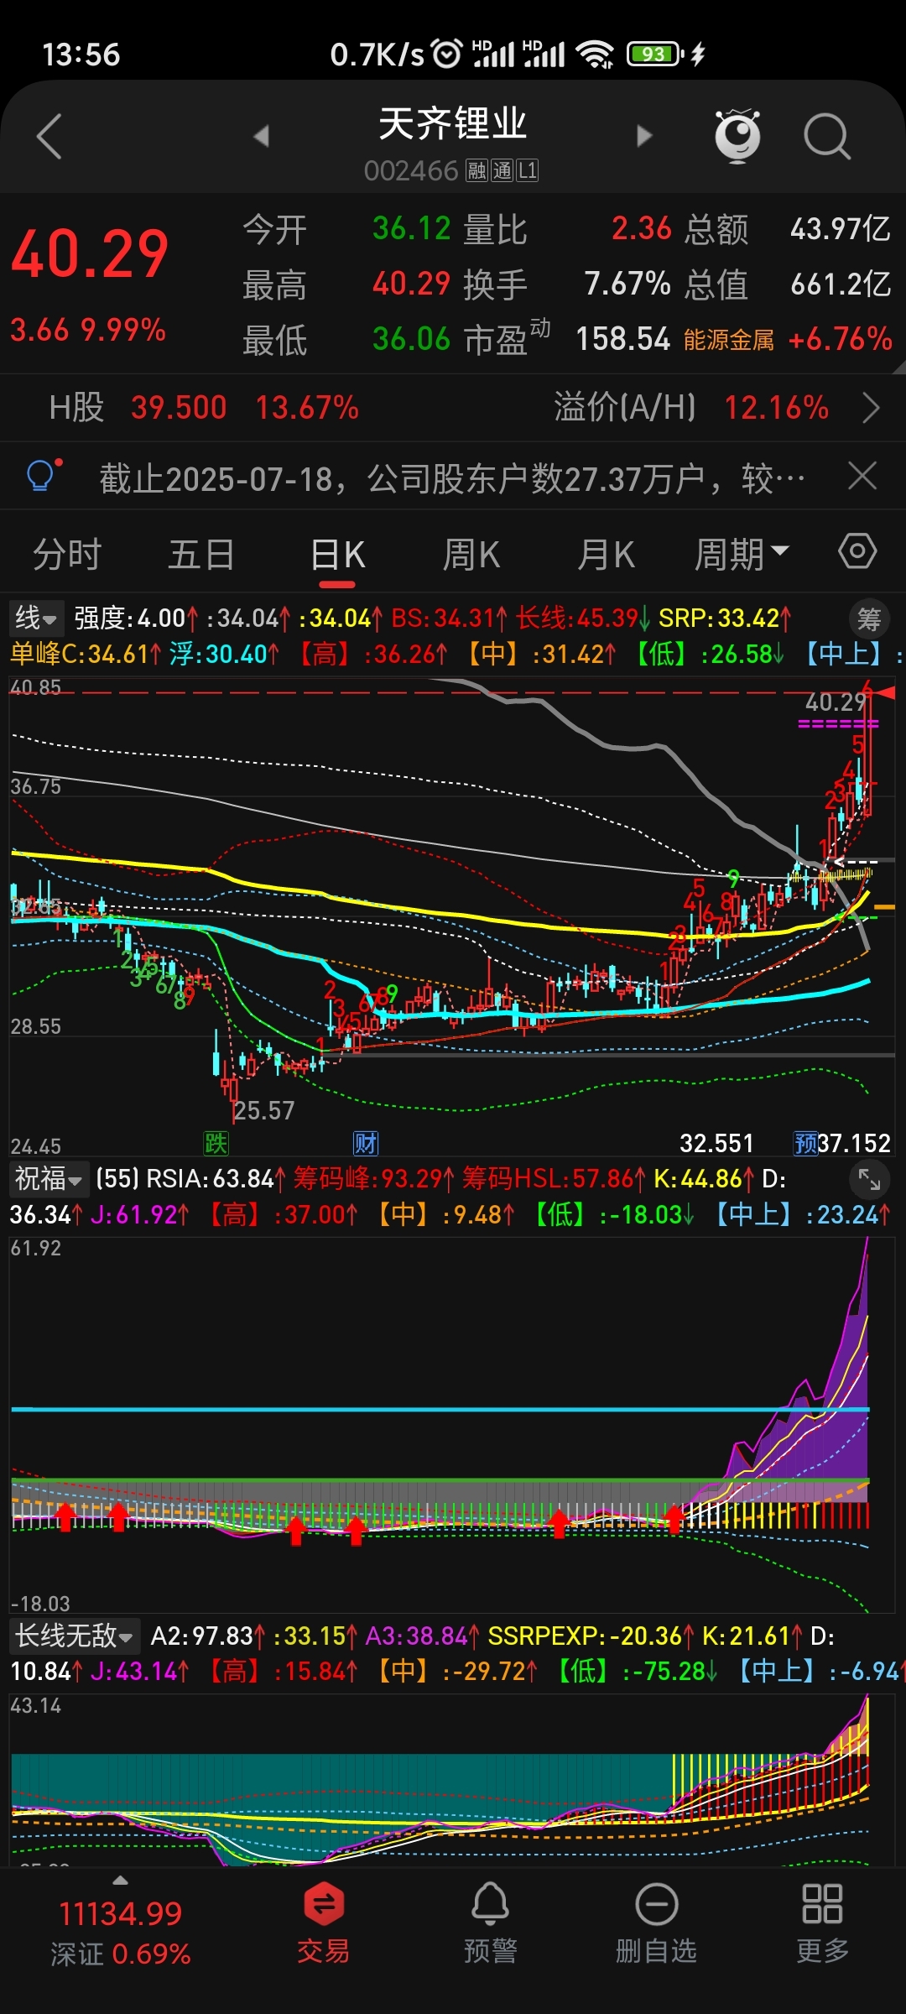Open the search magnifier icon

827,136
